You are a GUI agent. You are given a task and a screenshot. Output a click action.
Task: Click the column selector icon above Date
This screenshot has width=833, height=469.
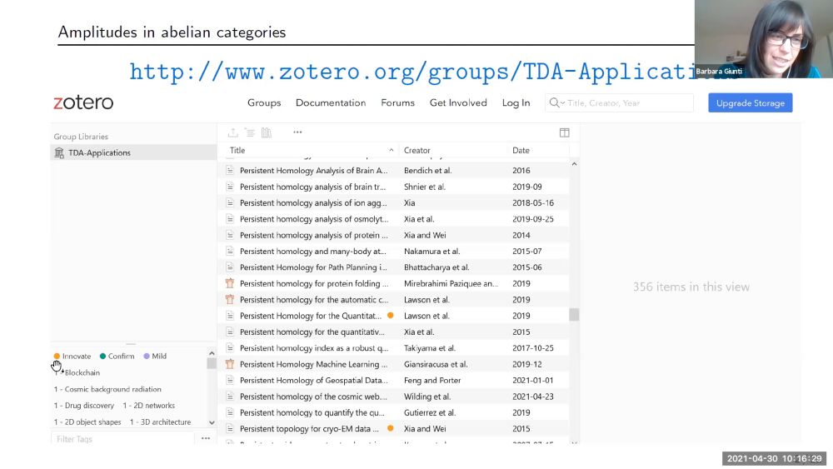coord(564,132)
